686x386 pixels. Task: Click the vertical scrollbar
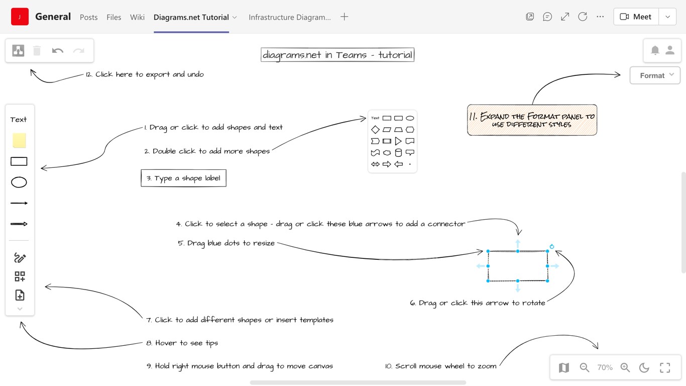tap(683, 223)
